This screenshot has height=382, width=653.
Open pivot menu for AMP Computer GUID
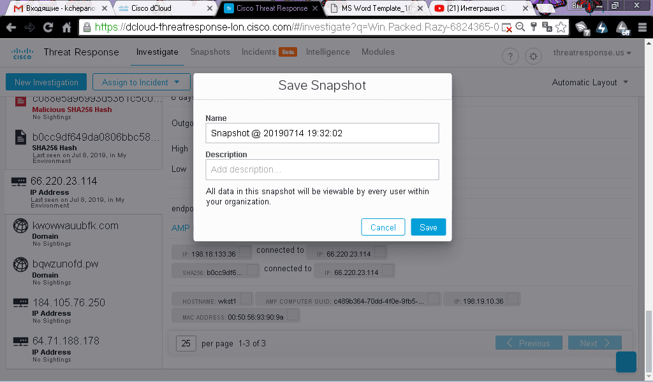coord(434,299)
